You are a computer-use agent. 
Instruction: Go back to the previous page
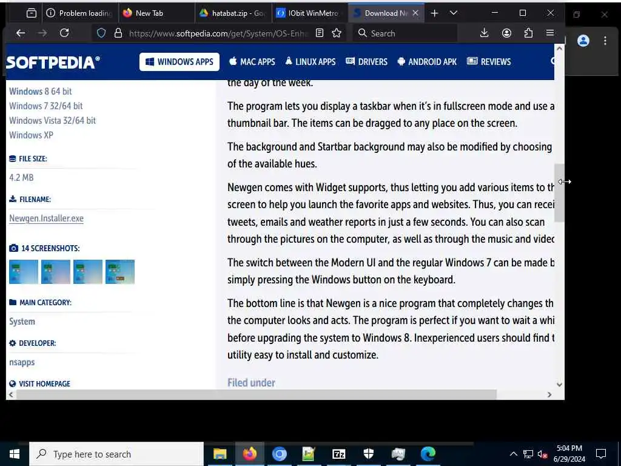[21, 33]
